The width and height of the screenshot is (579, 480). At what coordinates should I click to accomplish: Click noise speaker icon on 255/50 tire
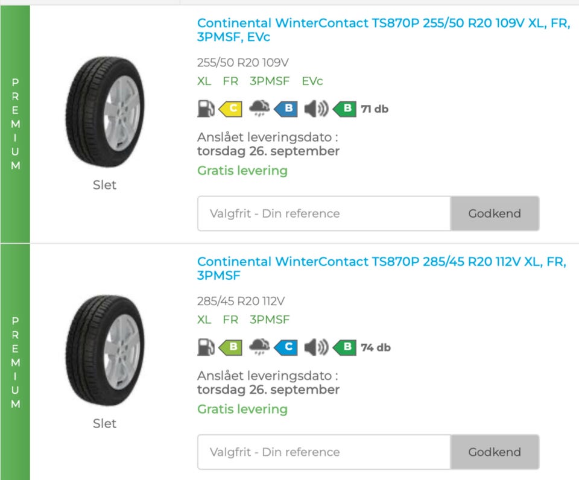click(316, 109)
